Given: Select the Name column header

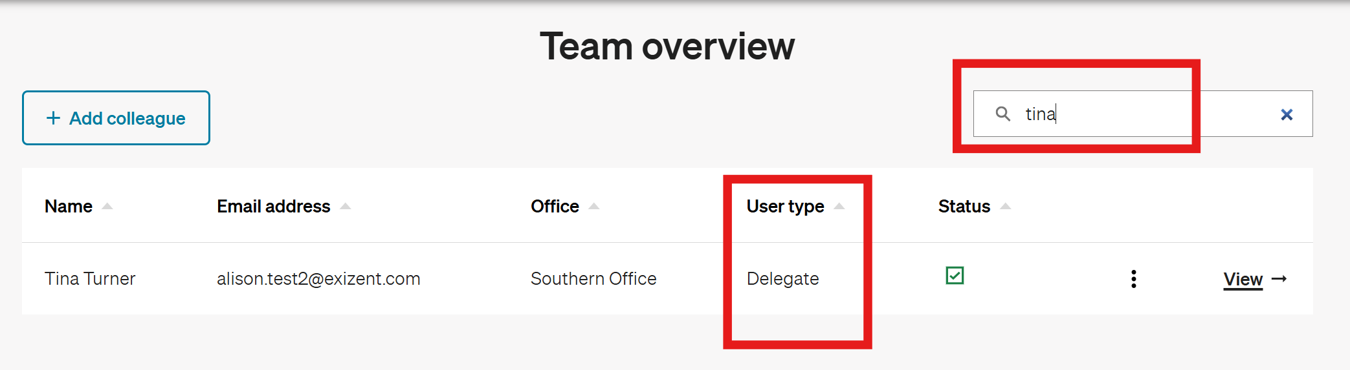Looking at the screenshot, I should 69,206.
